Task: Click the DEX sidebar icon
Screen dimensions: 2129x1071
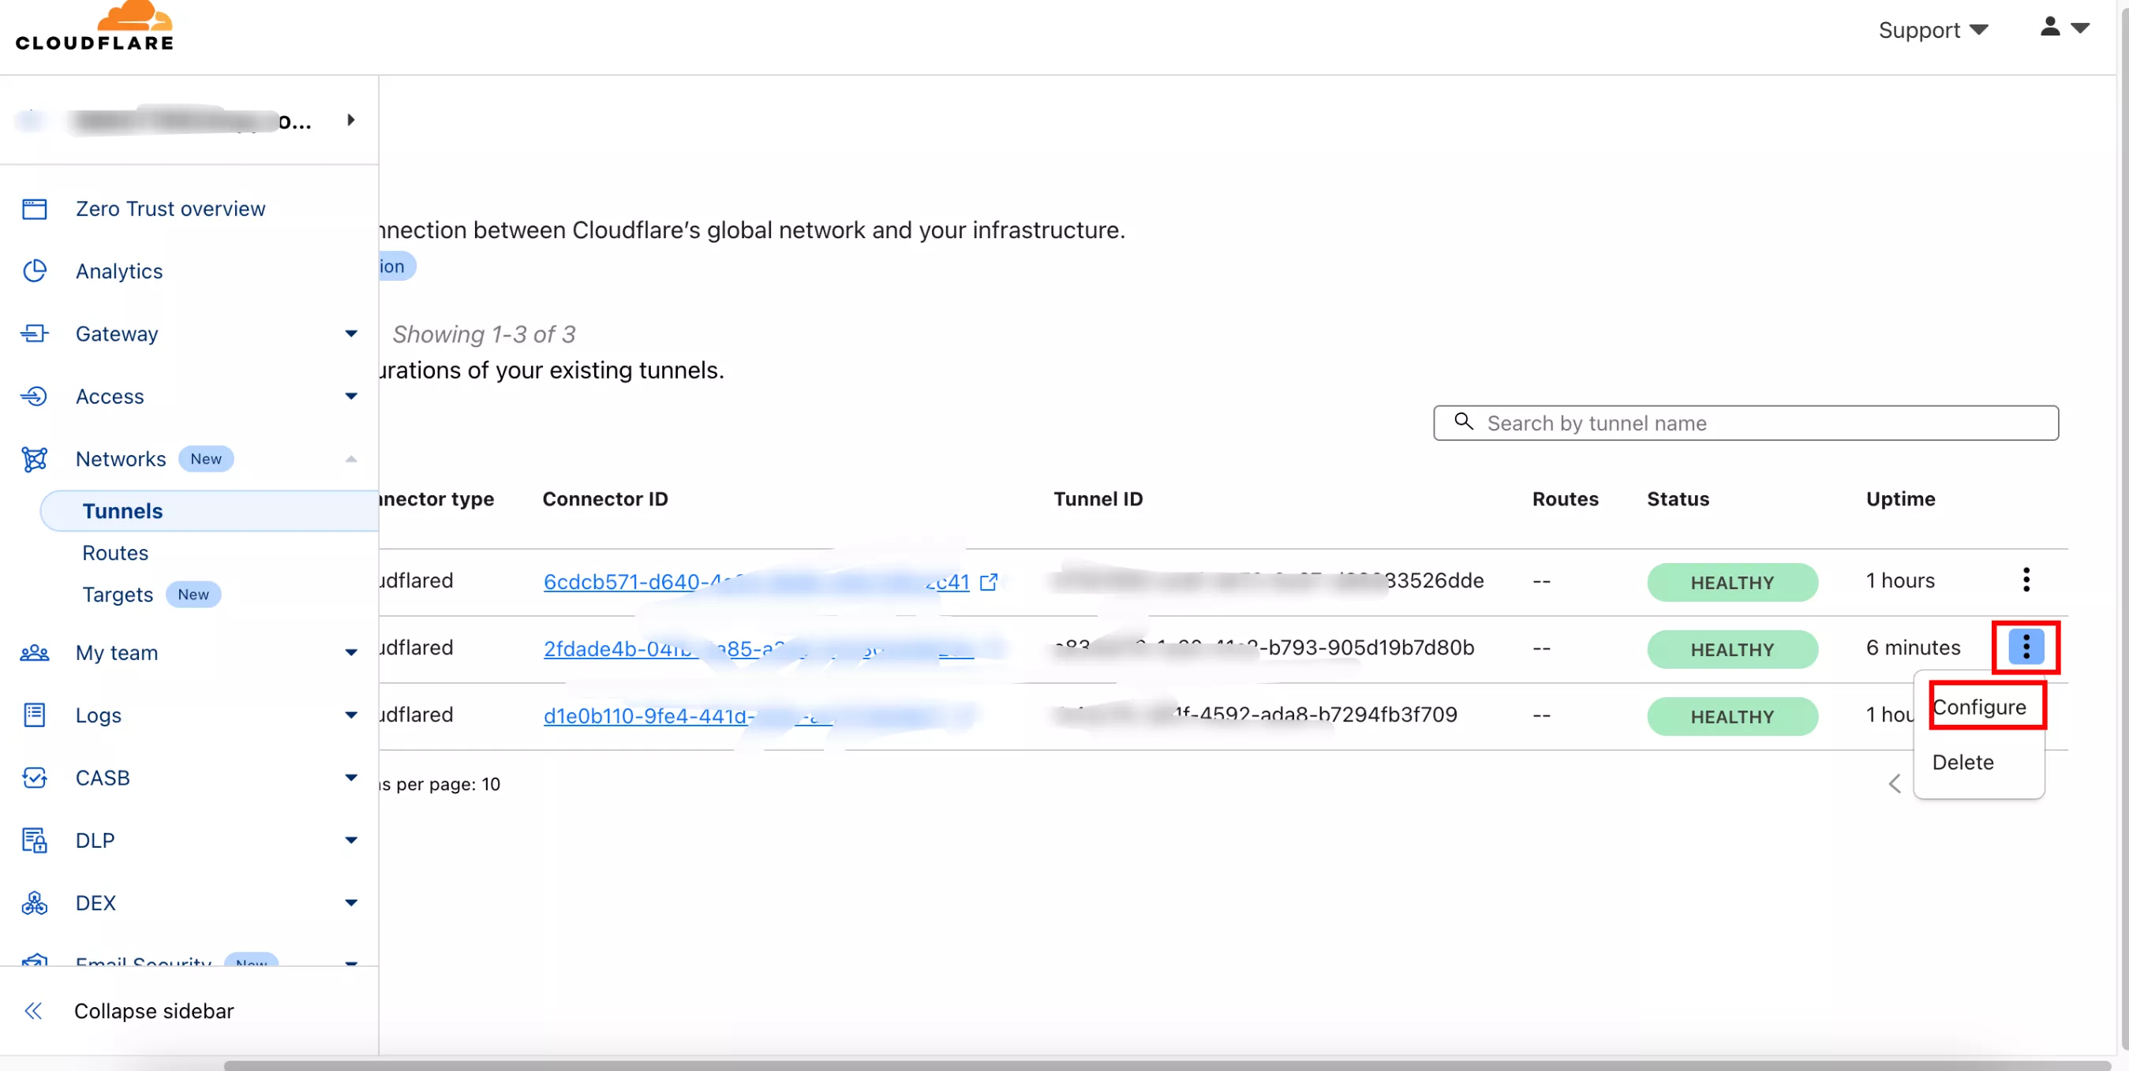Action: (34, 902)
